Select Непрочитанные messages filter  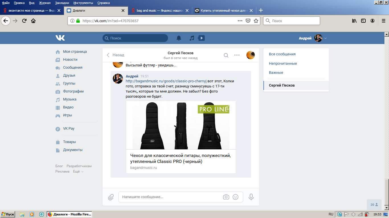[283, 63]
